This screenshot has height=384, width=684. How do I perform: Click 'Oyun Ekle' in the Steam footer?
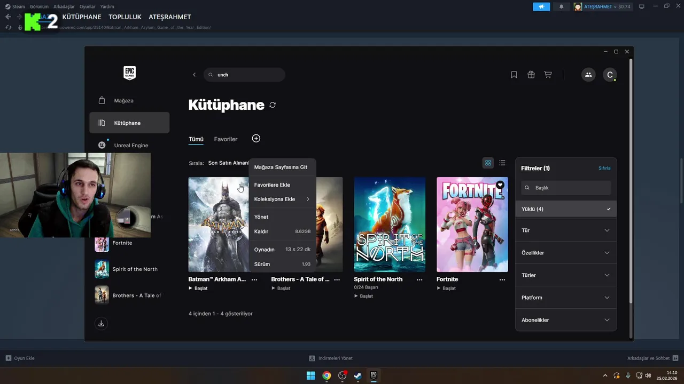pos(20,358)
